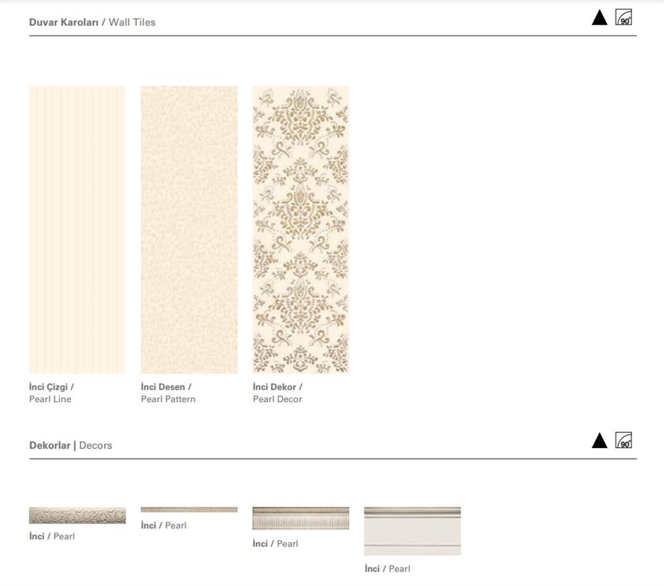
Task: Click the black triangle icon beside Wall Tiles
Action: [x=599, y=18]
